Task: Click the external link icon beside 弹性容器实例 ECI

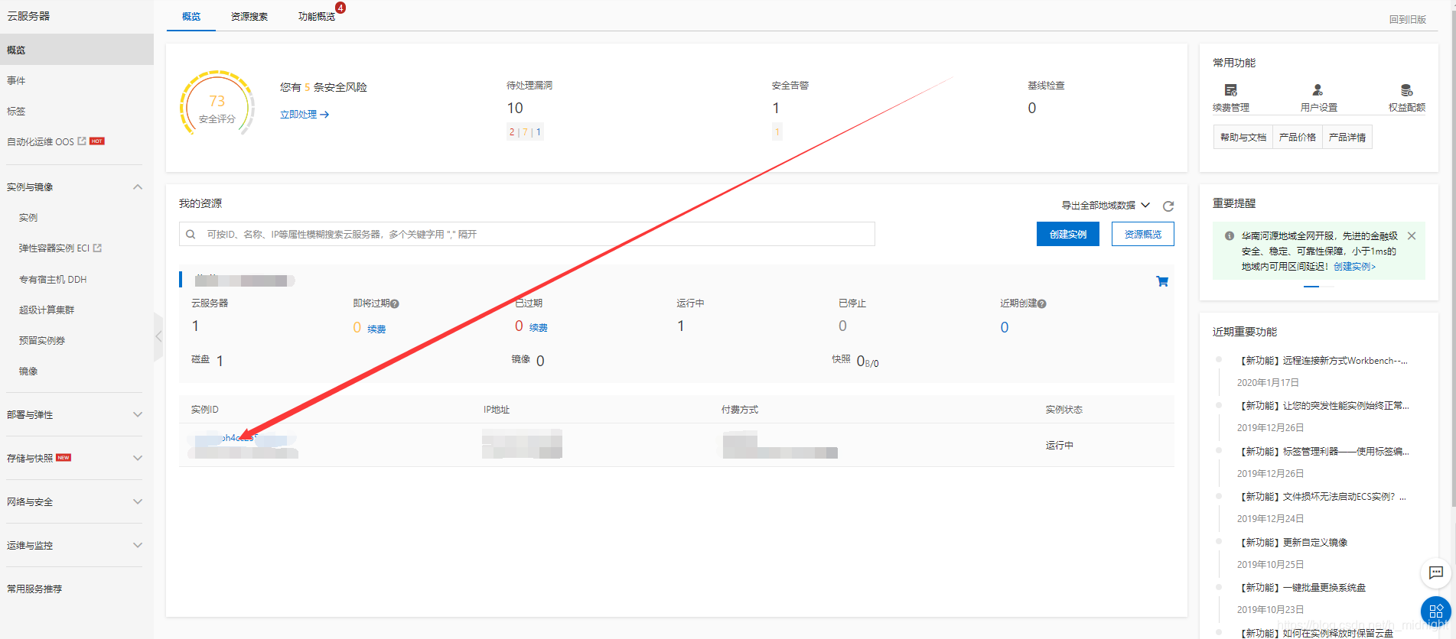Action: click(x=97, y=248)
